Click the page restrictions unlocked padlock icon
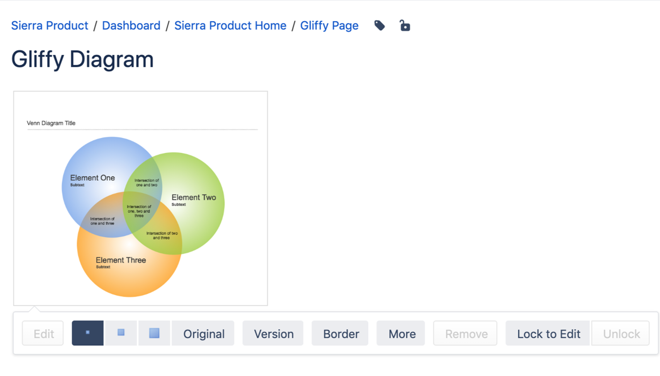This screenshot has width=660, height=376. pyautogui.click(x=405, y=26)
